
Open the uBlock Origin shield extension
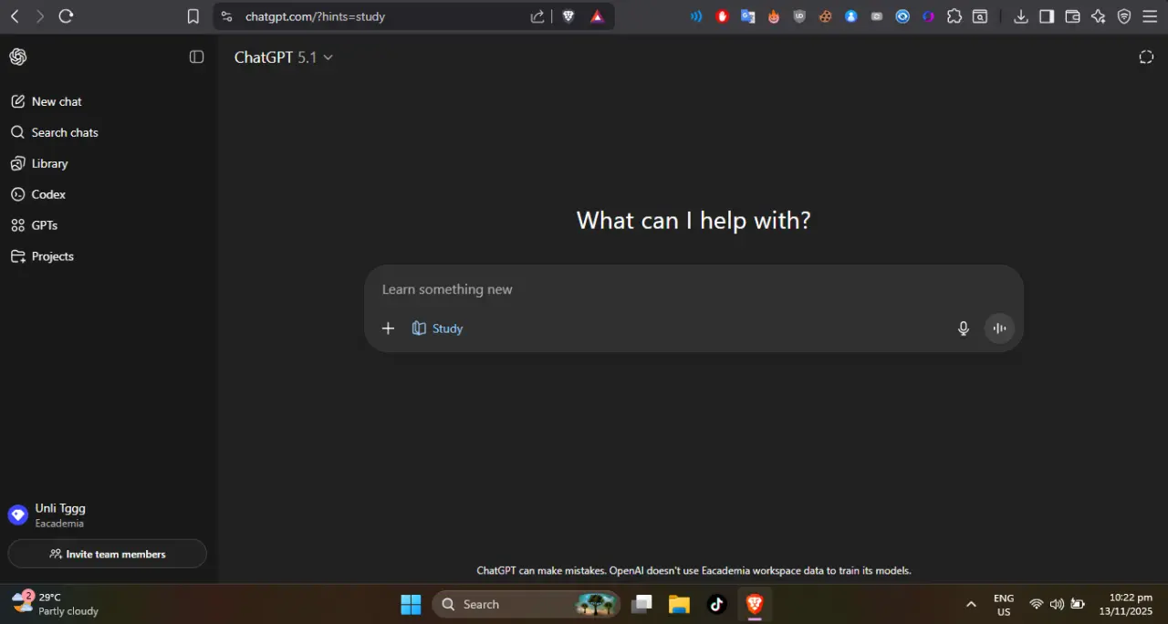(x=799, y=16)
